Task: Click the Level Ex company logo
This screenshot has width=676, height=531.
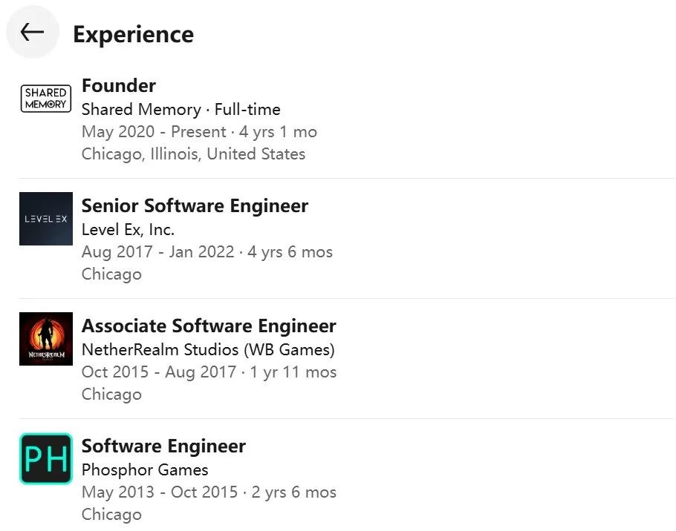Action: (46, 219)
